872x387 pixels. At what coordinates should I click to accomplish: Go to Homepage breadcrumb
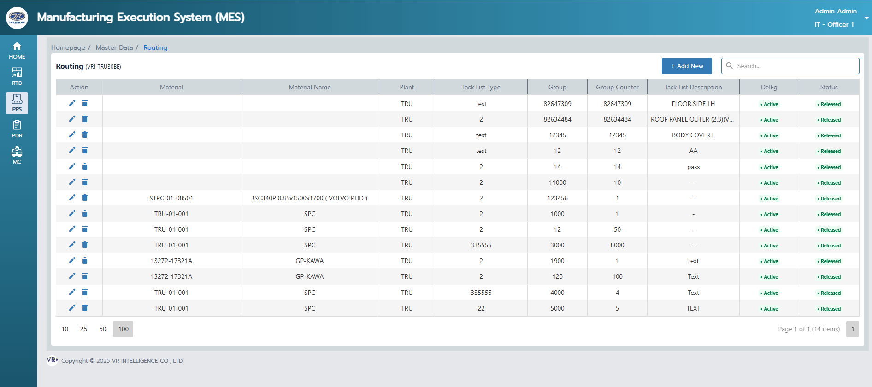pos(68,47)
